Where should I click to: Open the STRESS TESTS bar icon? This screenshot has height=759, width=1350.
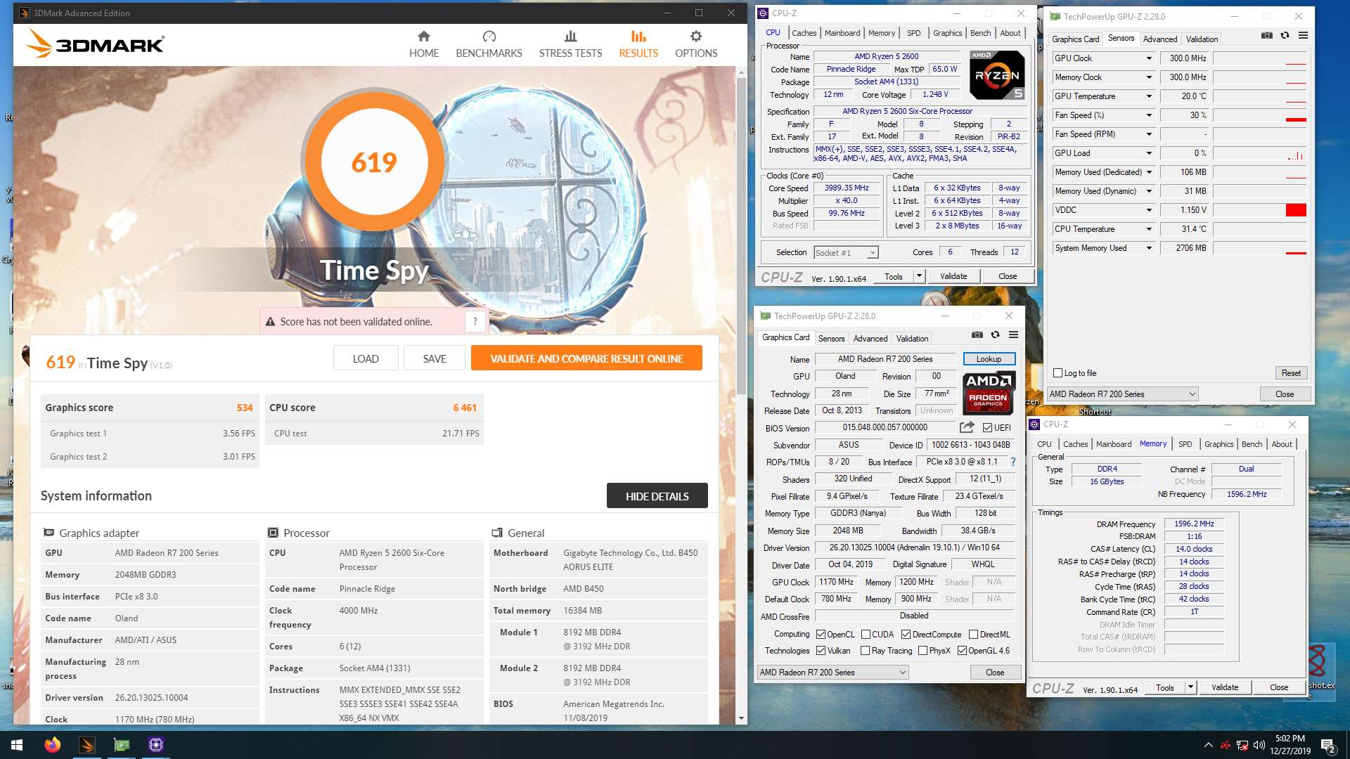click(570, 37)
